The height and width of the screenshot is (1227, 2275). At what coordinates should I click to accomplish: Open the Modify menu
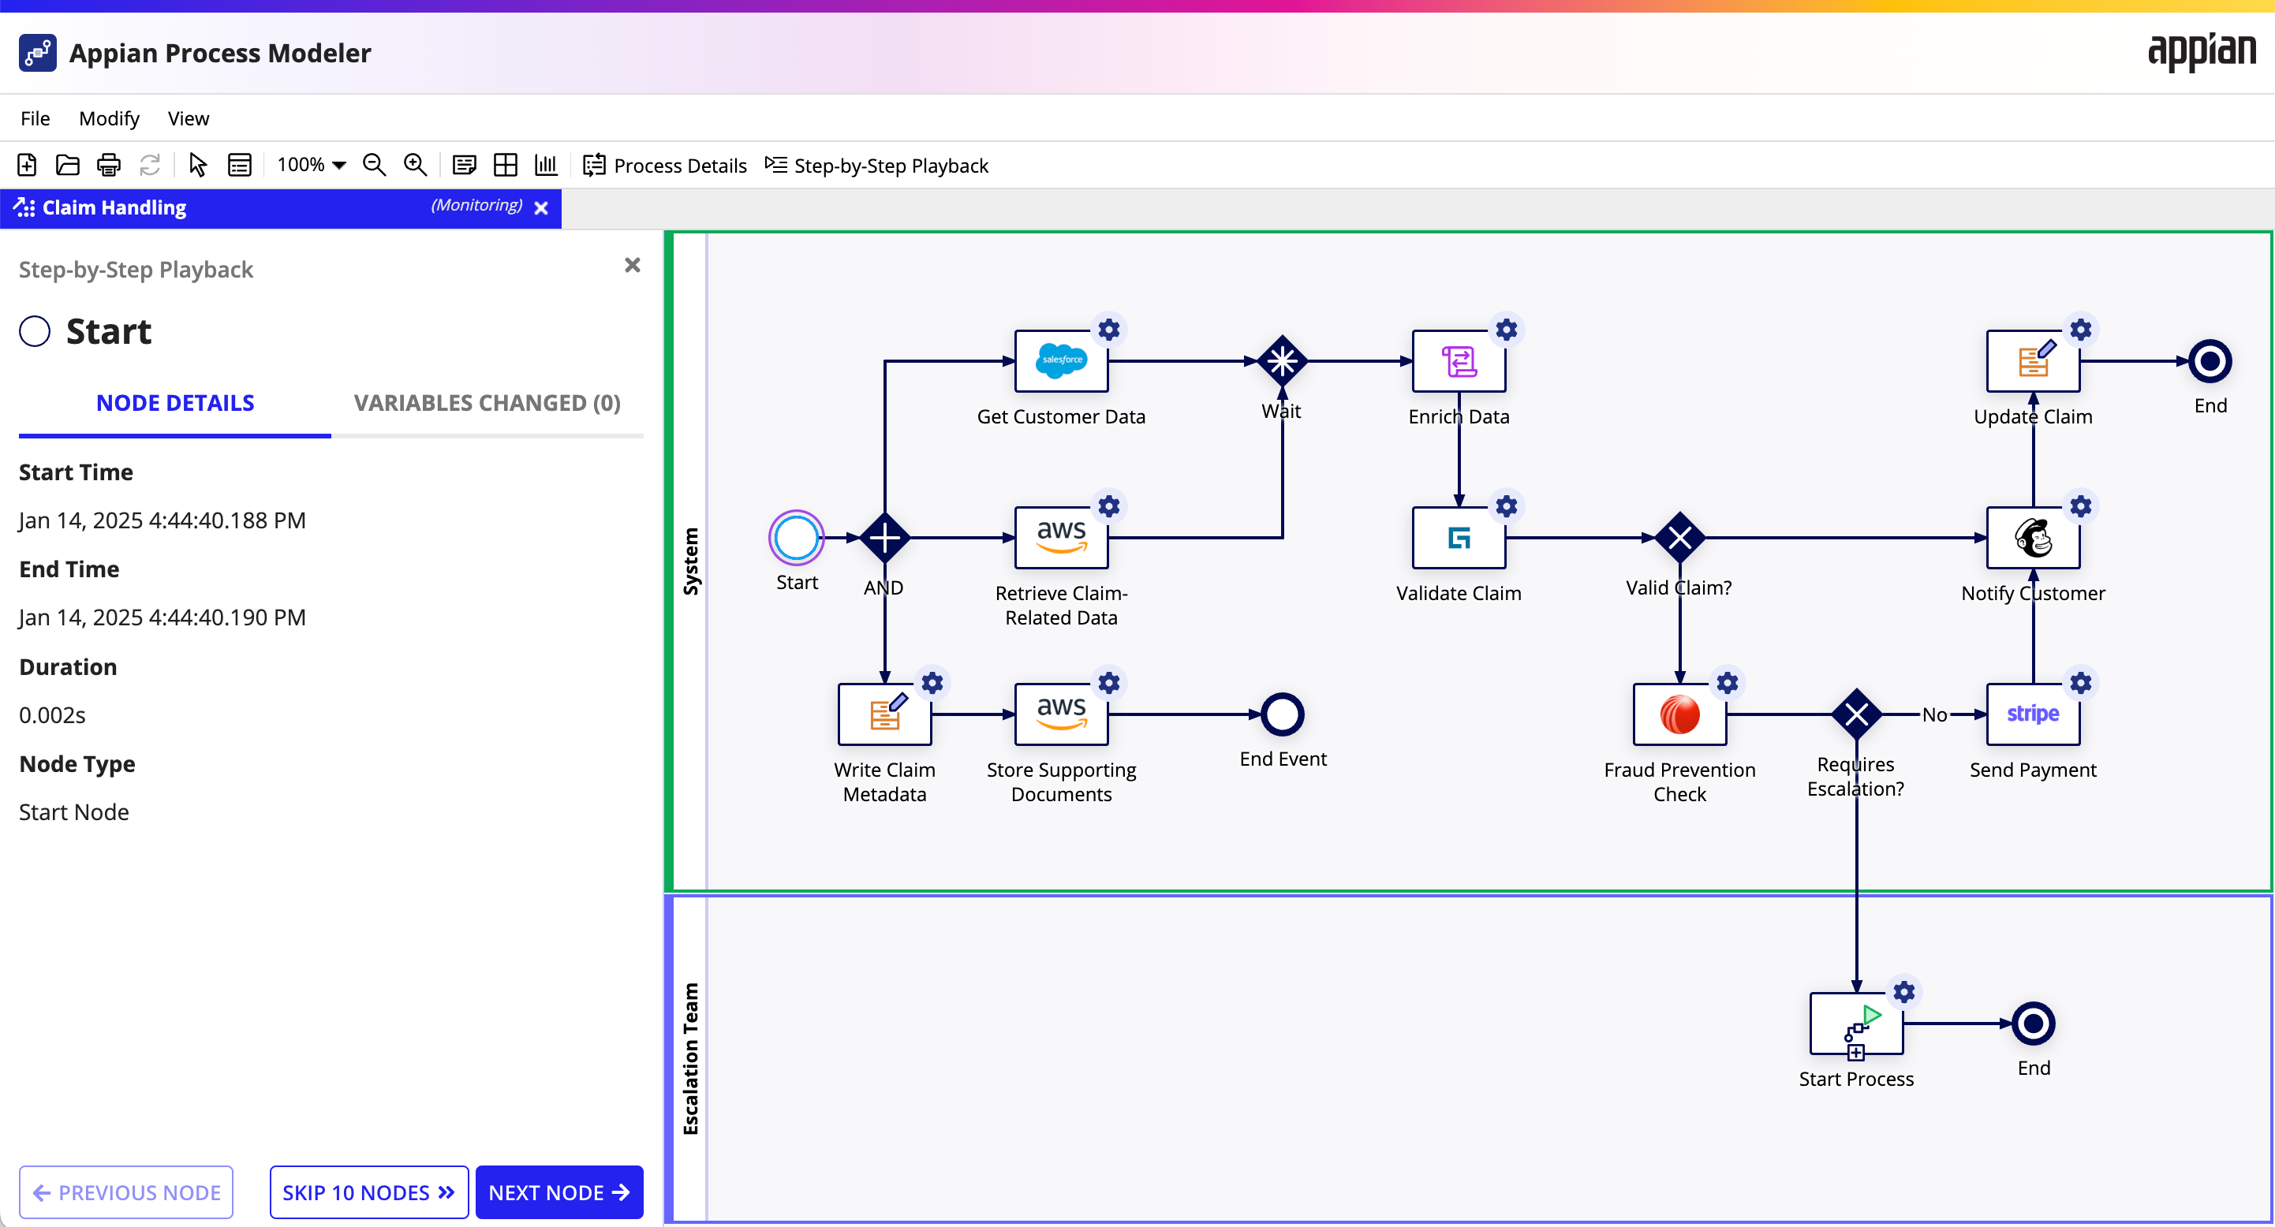(x=110, y=118)
